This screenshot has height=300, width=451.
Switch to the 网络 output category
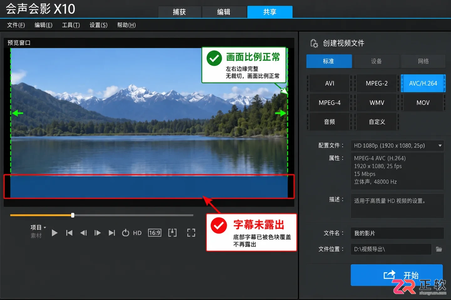[423, 61]
